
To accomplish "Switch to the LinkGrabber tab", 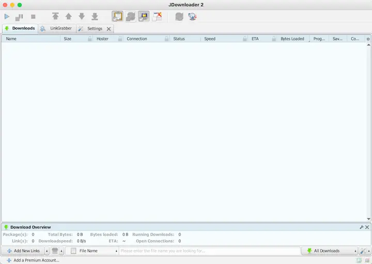I will (x=57, y=28).
